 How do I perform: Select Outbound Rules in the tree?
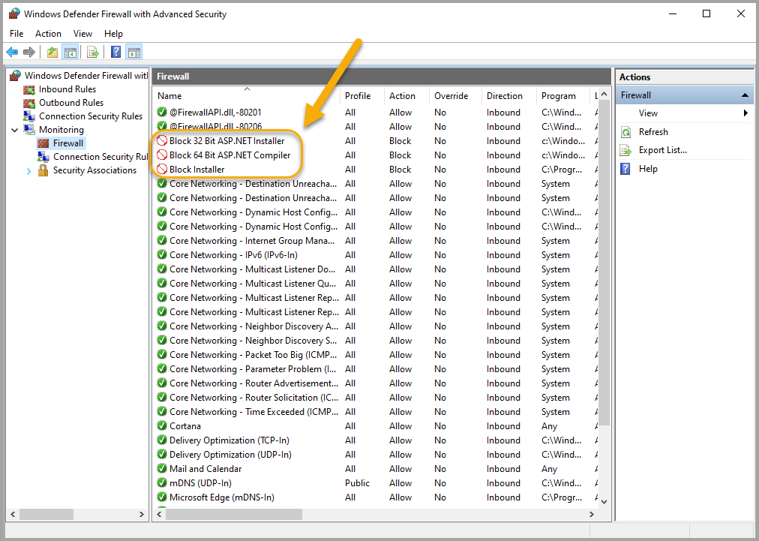pyautogui.click(x=71, y=103)
